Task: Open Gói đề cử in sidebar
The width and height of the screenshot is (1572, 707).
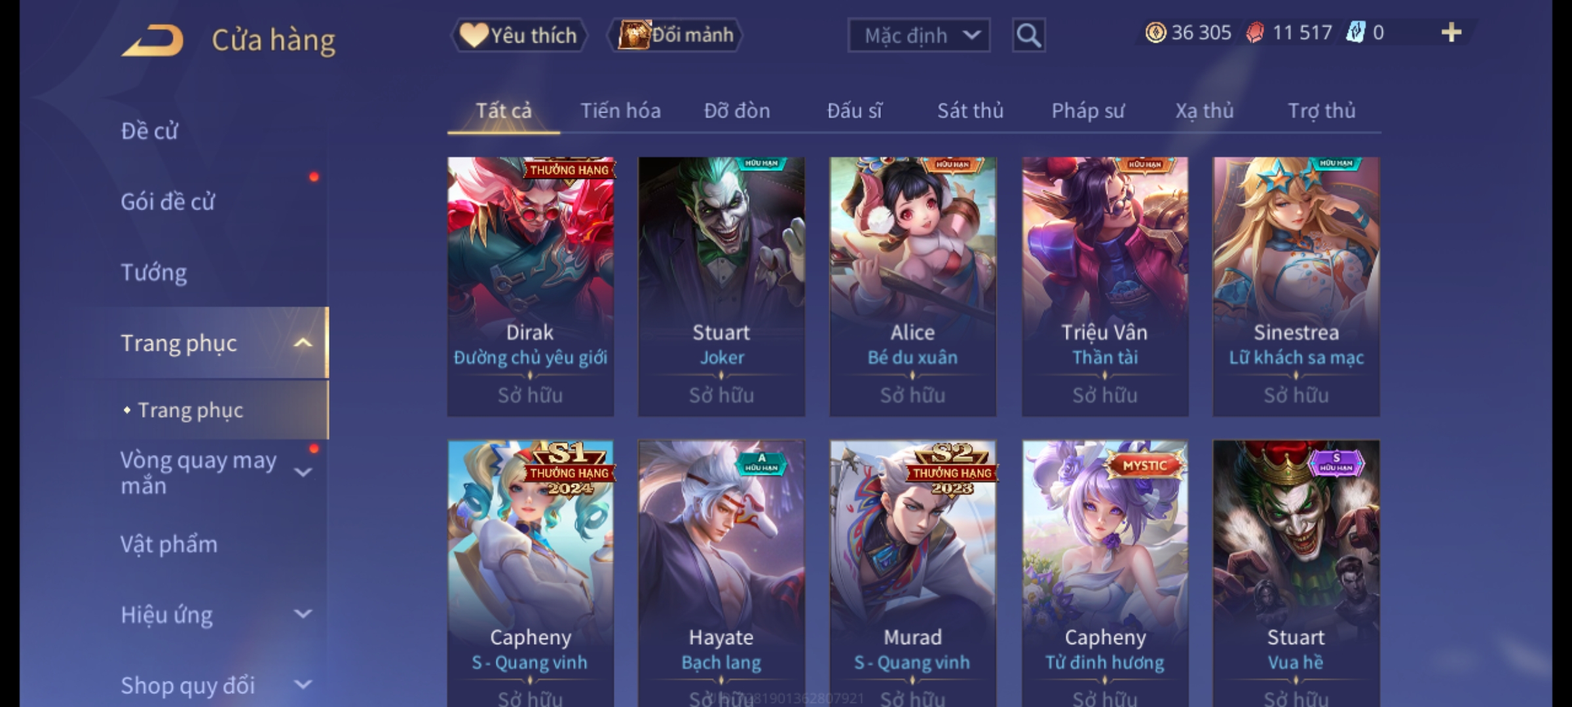Action: click(168, 202)
